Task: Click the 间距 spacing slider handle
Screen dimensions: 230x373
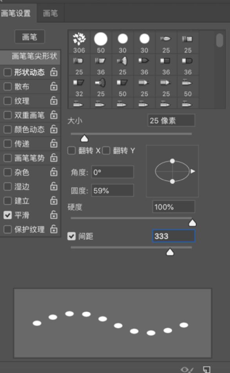Action: coord(170,252)
